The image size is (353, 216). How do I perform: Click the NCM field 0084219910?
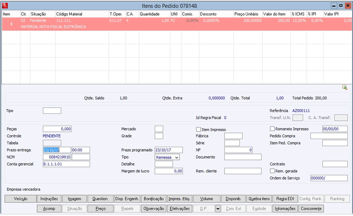point(57,157)
